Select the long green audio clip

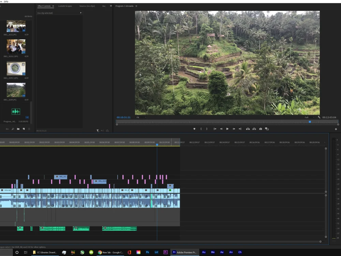pos(119,228)
